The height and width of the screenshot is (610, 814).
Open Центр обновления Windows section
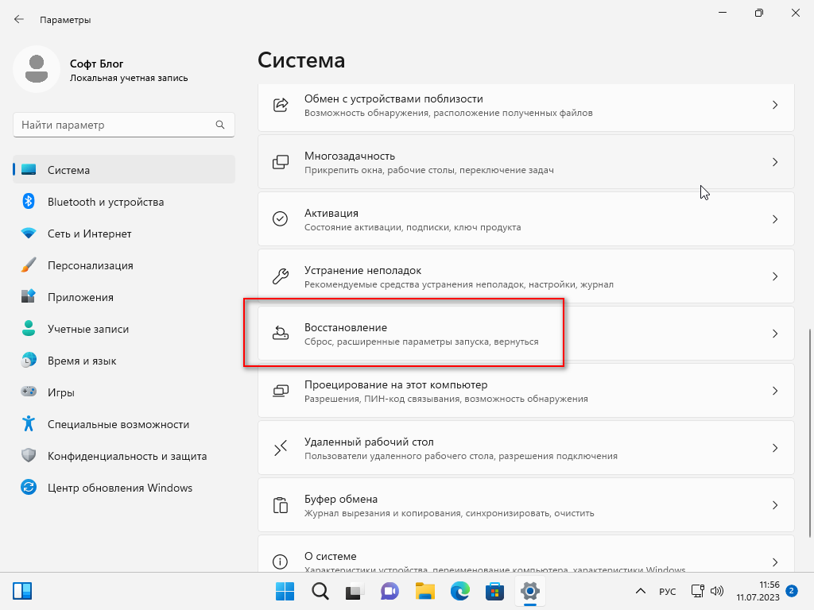(x=124, y=487)
